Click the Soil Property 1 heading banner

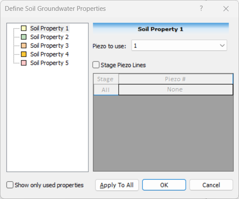(x=161, y=29)
